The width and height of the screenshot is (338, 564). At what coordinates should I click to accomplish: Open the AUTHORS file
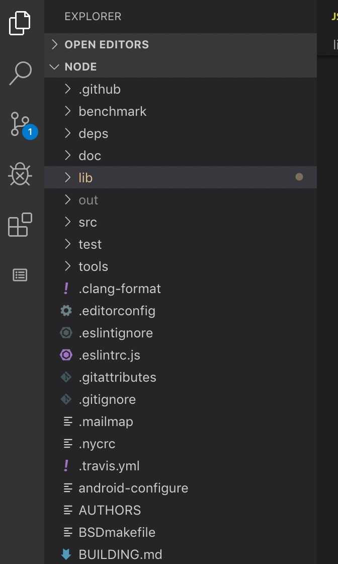tap(110, 510)
